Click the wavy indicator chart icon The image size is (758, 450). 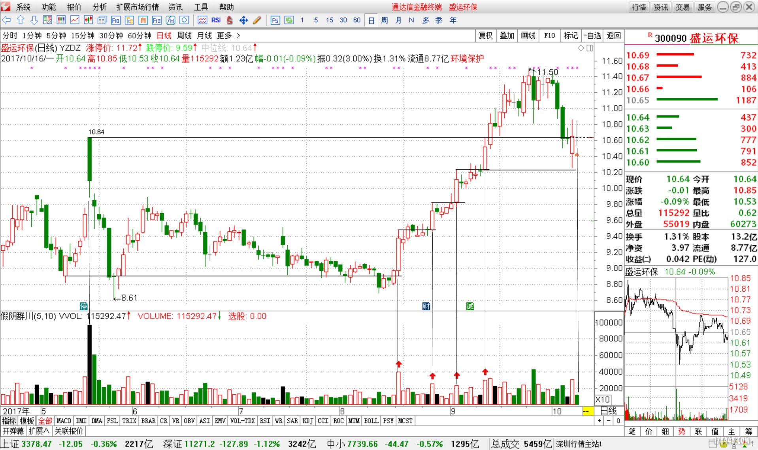pyautogui.click(x=202, y=20)
